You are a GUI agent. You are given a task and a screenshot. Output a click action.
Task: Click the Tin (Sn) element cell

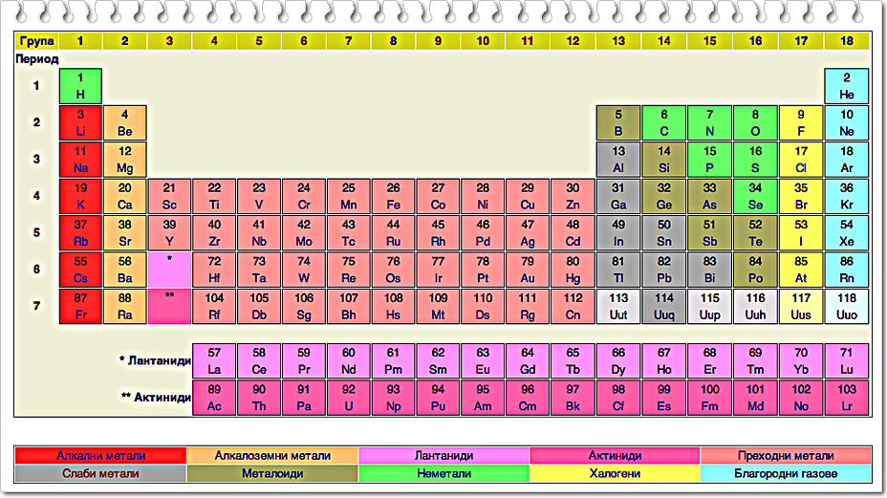(664, 233)
